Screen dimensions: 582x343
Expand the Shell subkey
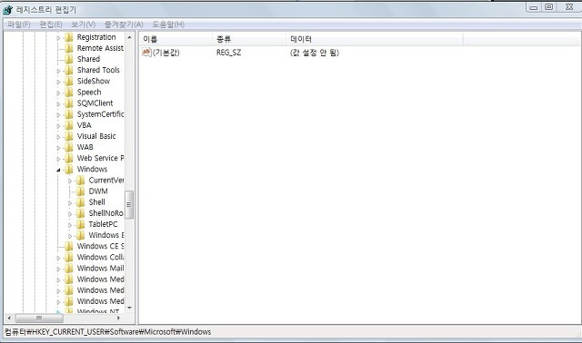click(x=70, y=203)
